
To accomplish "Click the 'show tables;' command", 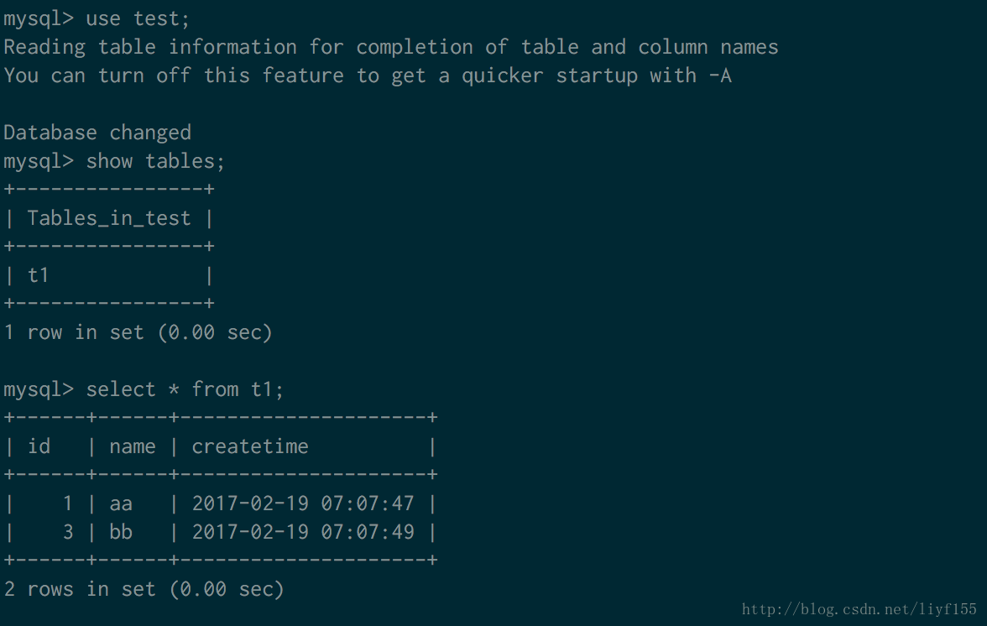I will pyautogui.click(x=155, y=161).
